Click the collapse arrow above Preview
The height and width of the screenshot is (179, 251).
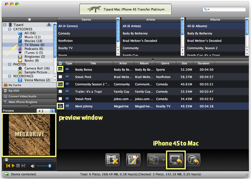(x=29, y=106)
